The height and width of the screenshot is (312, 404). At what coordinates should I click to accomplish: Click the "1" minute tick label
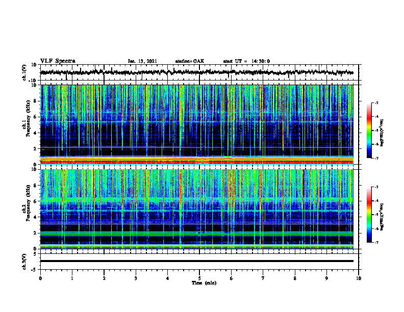point(72,278)
